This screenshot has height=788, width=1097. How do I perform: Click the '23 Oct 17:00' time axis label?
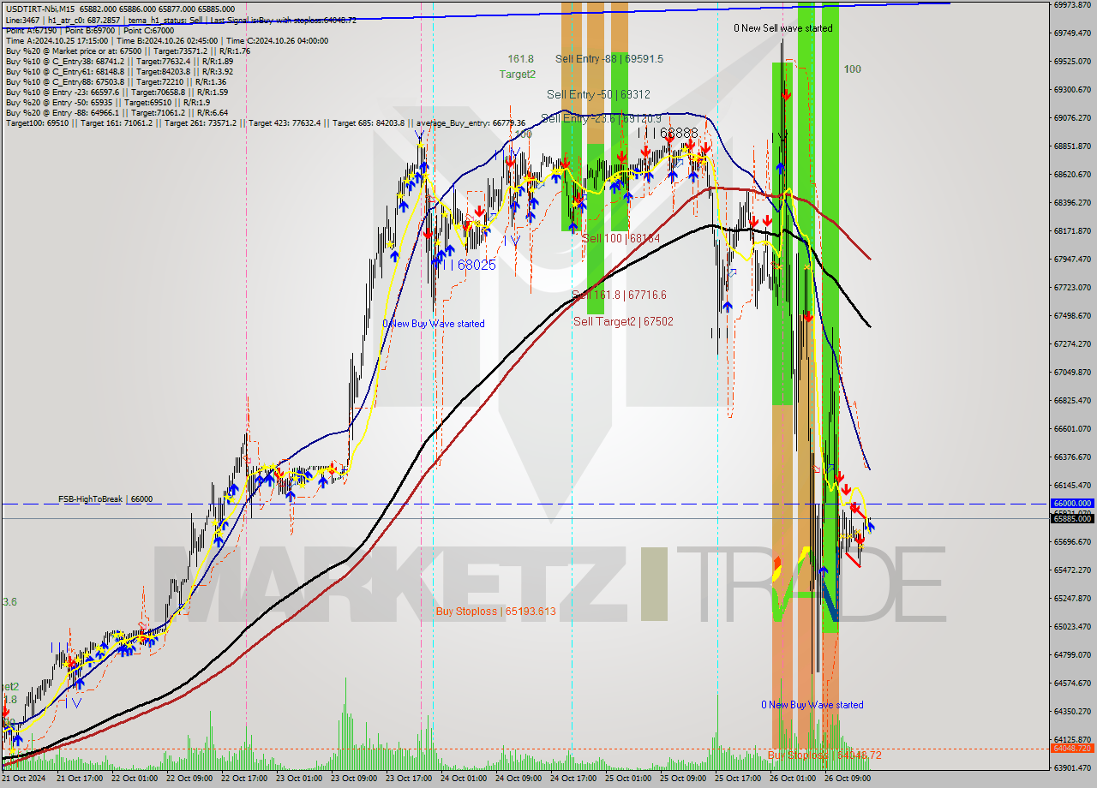tap(410, 779)
